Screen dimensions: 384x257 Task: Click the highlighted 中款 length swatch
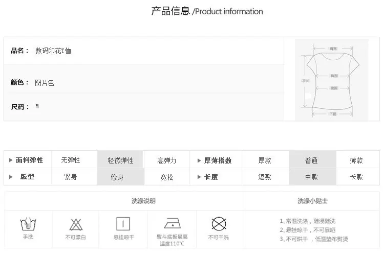(x=312, y=176)
